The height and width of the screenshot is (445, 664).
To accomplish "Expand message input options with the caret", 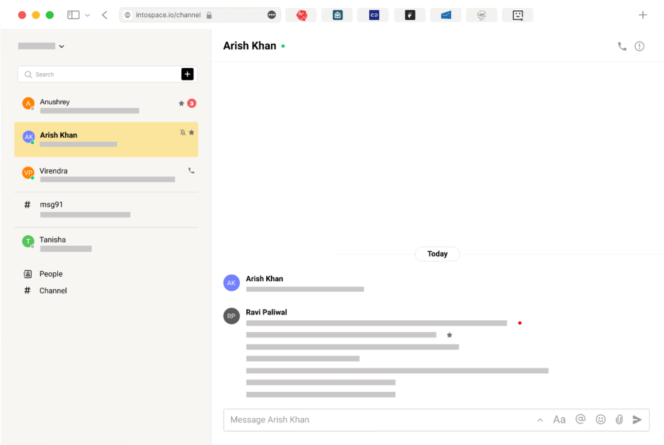I will [540, 419].
